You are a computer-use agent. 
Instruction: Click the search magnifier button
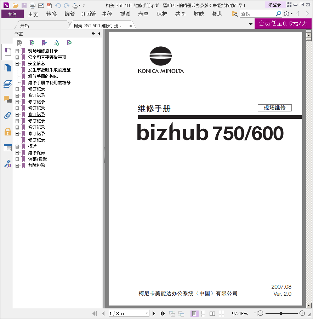[278, 14]
